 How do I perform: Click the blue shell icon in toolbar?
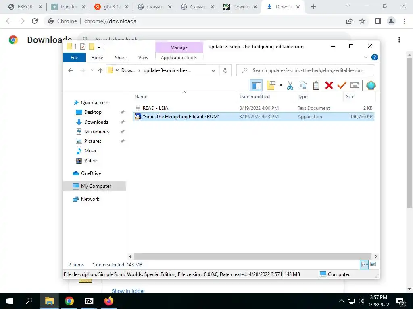(x=371, y=85)
